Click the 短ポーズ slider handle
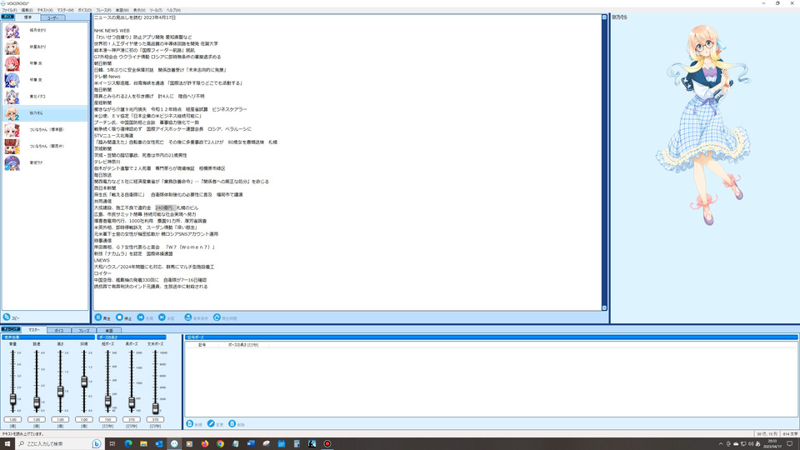800x450 pixels. (x=107, y=401)
